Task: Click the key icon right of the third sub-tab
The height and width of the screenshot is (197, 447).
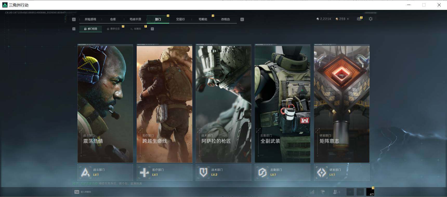Action: 152,29
